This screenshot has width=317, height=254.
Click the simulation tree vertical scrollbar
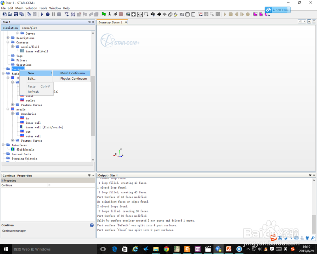(x=93, y=106)
